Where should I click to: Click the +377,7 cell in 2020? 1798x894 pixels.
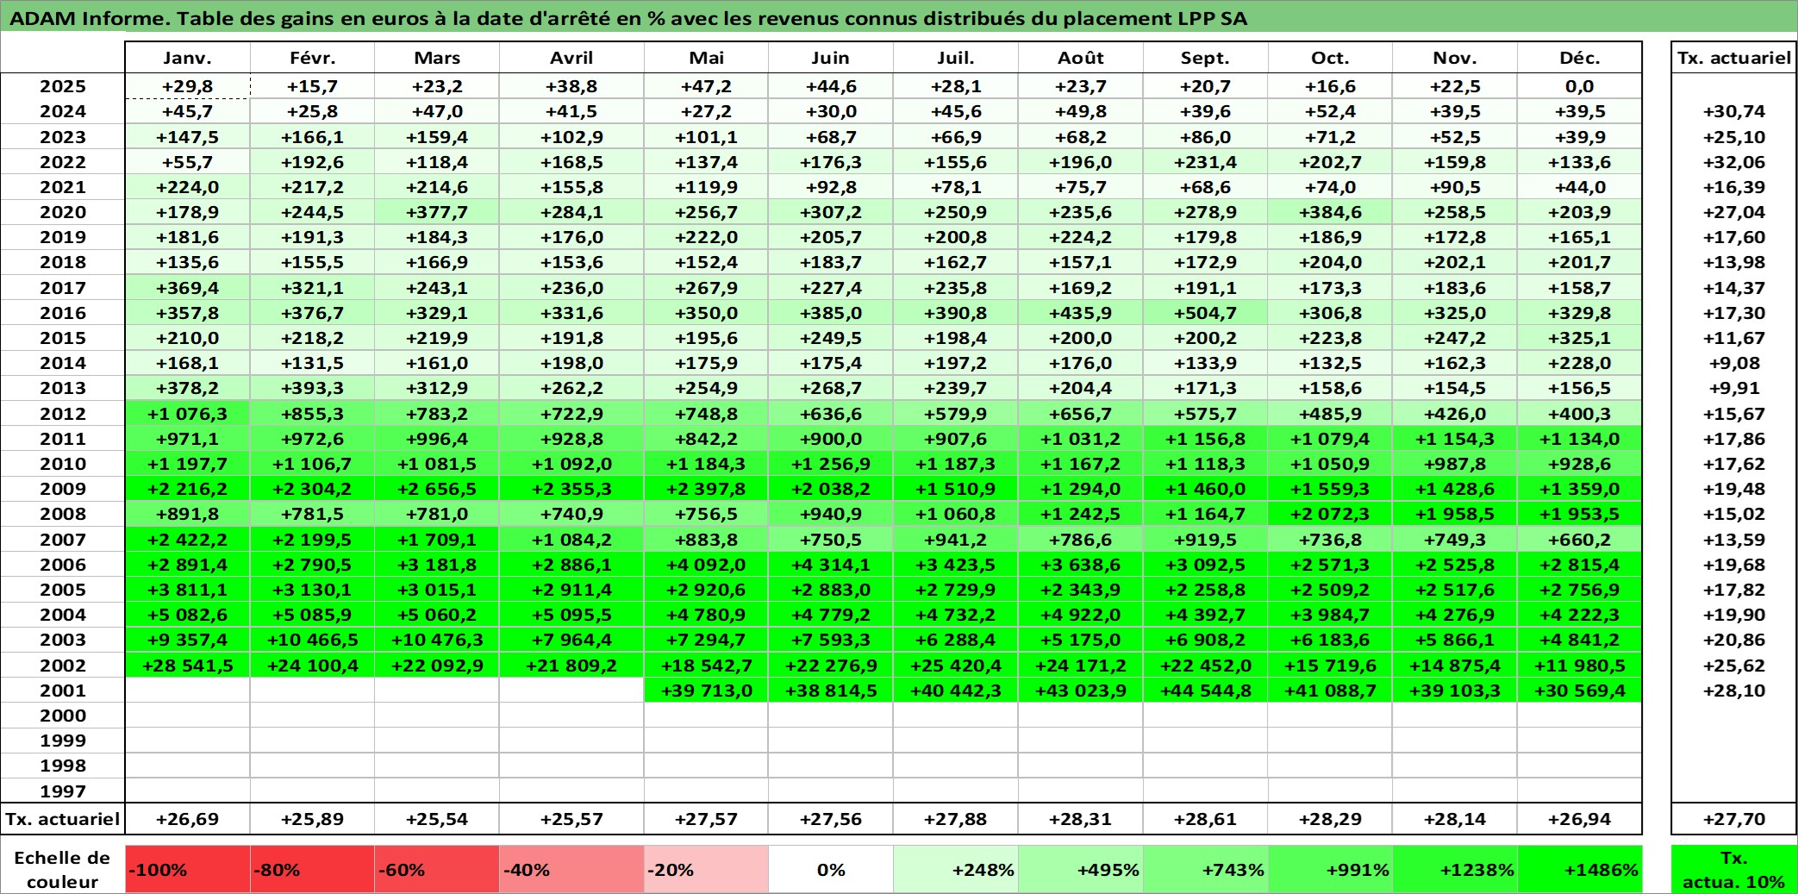point(437,212)
